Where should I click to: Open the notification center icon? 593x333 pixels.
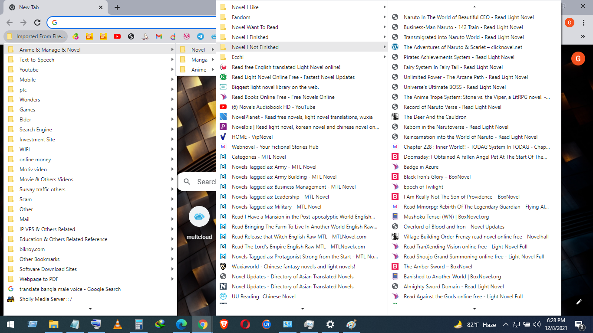580,324
